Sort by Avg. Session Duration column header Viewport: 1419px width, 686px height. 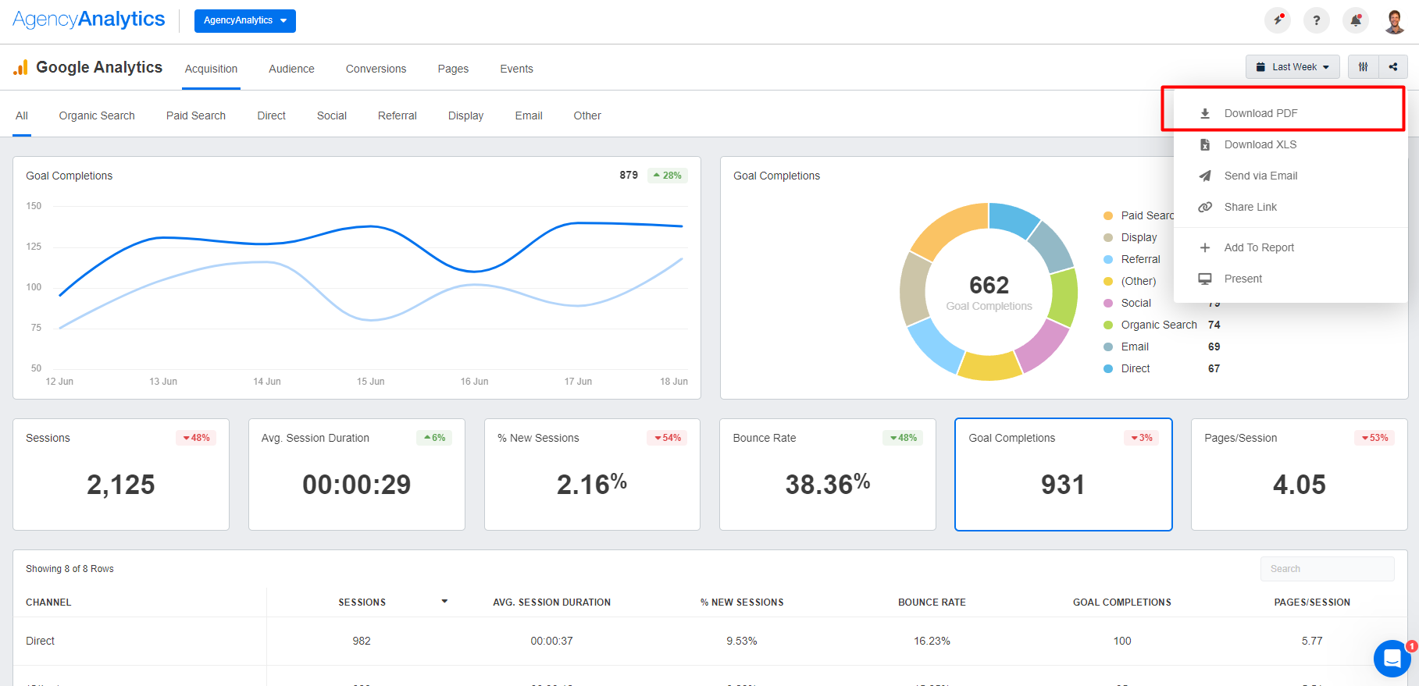tap(552, 602)
